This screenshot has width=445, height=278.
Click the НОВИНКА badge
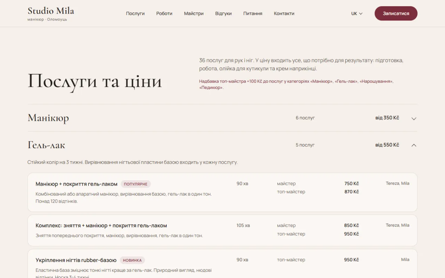tap(132, 260)
